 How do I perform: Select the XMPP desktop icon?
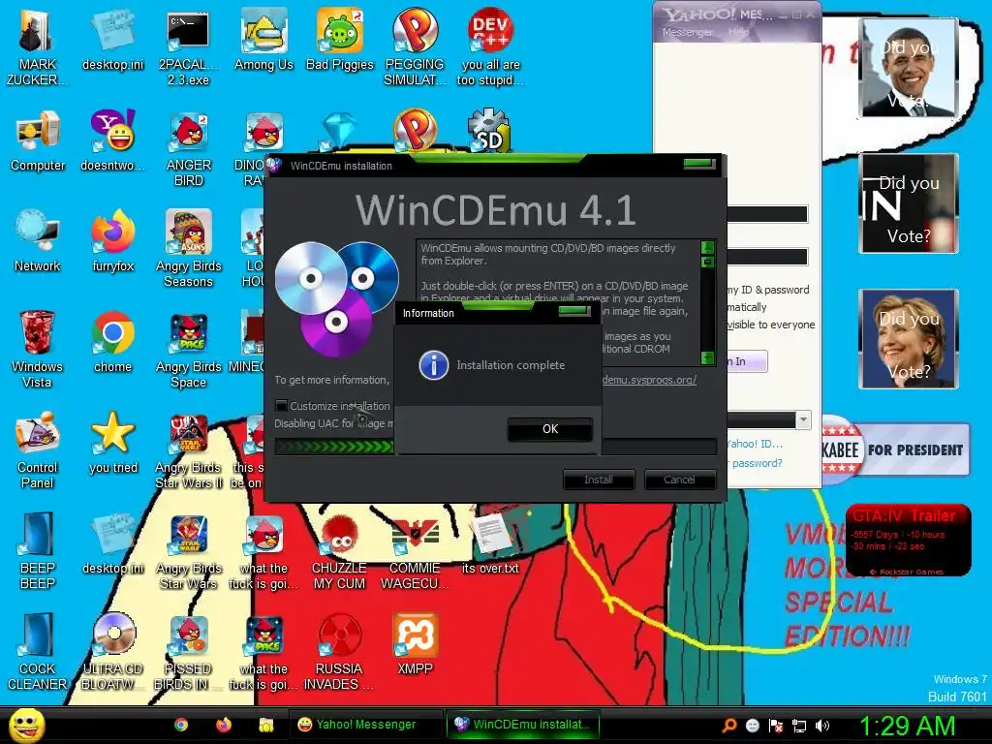tap(415, 644)
